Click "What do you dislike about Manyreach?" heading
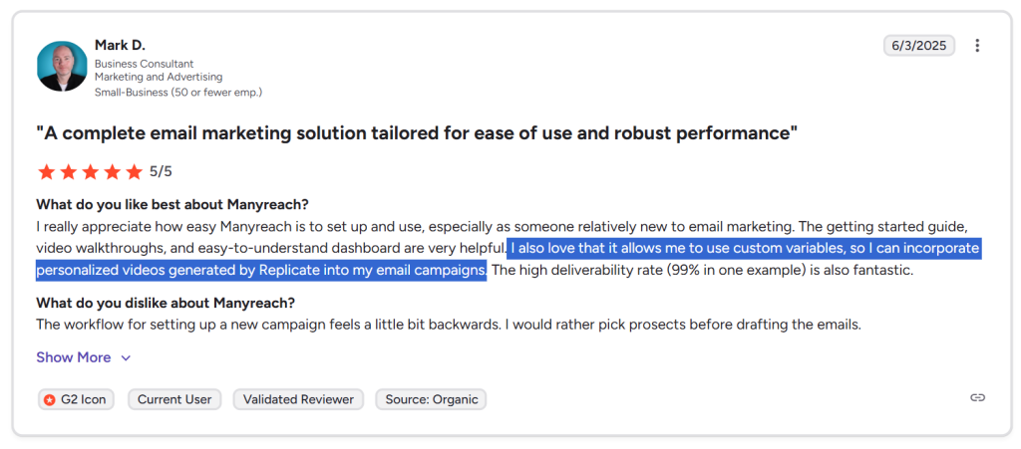This screenshot has width=1021, height=449. click(165, 303)
